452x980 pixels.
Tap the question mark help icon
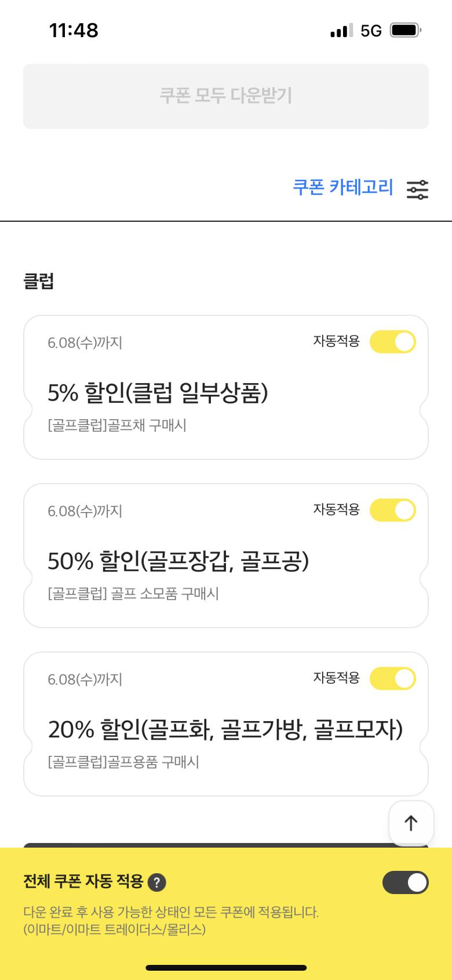click(157, 882)
